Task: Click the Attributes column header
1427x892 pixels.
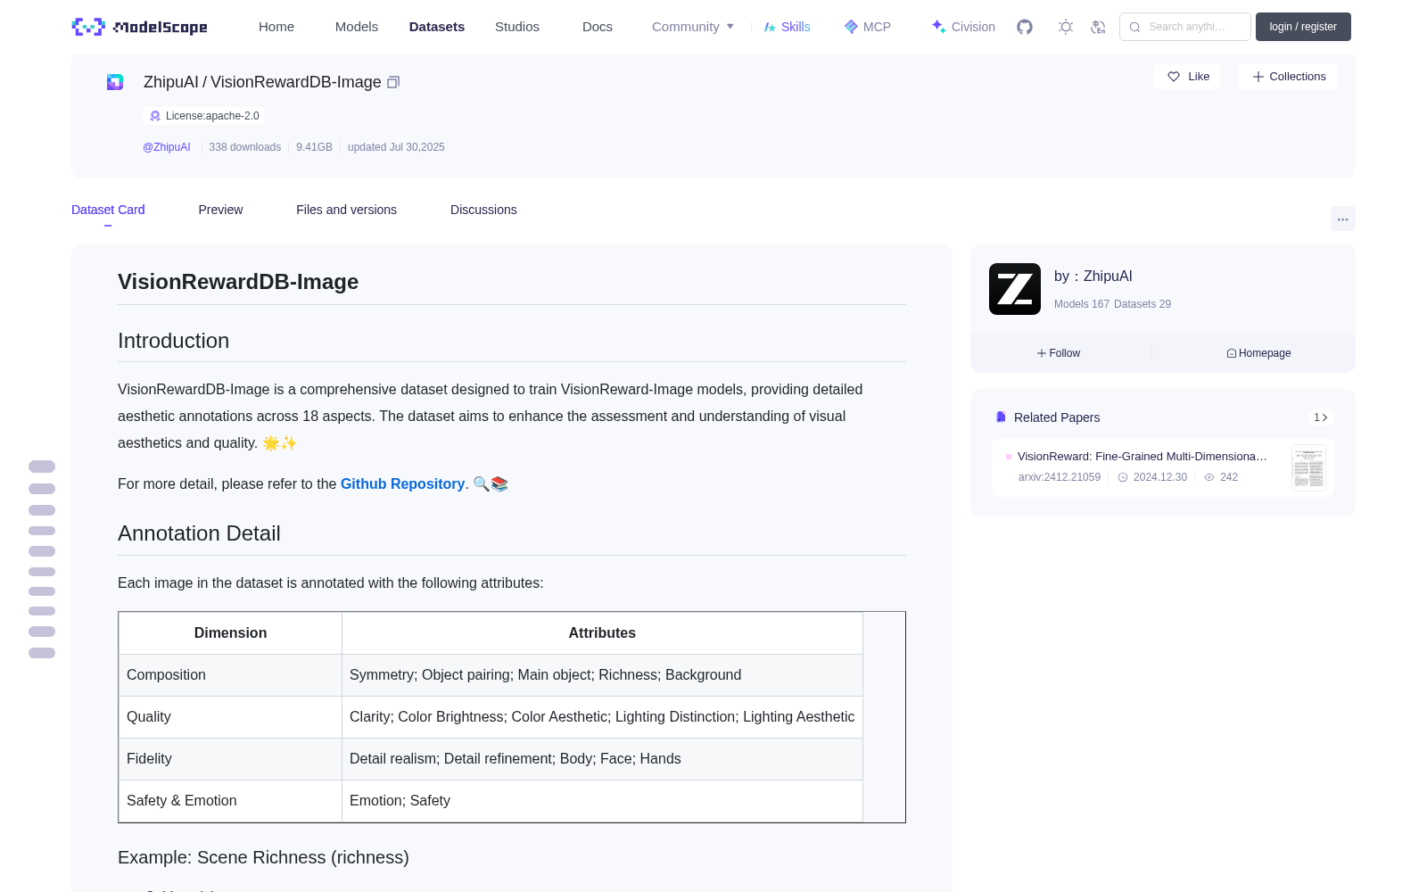Action: [602, 633]
